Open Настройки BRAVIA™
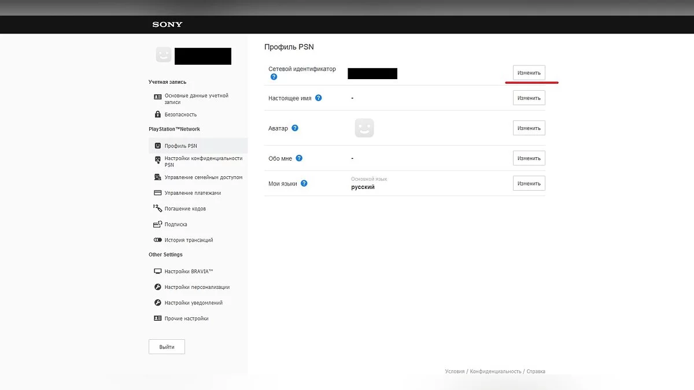 (x=189, y=271)
